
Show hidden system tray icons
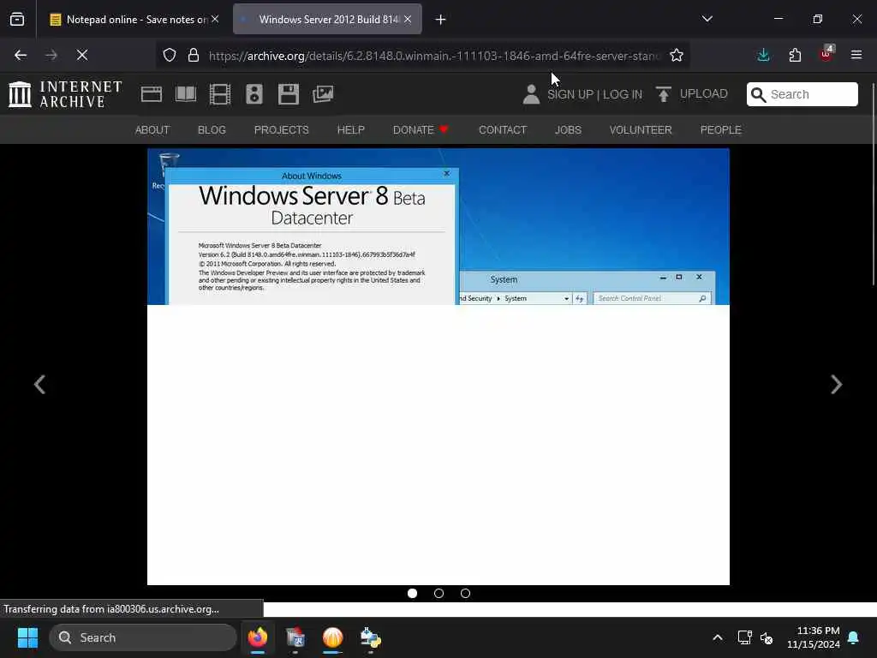click(x=718, y=637)
